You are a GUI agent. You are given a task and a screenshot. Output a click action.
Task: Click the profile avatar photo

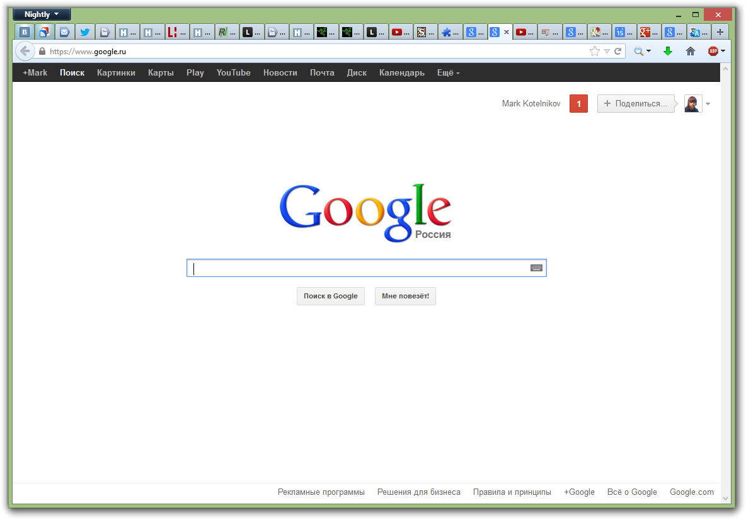click(692, 104)
